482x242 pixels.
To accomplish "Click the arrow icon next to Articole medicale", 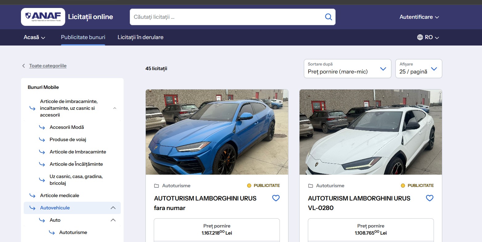I will (32, 195).
